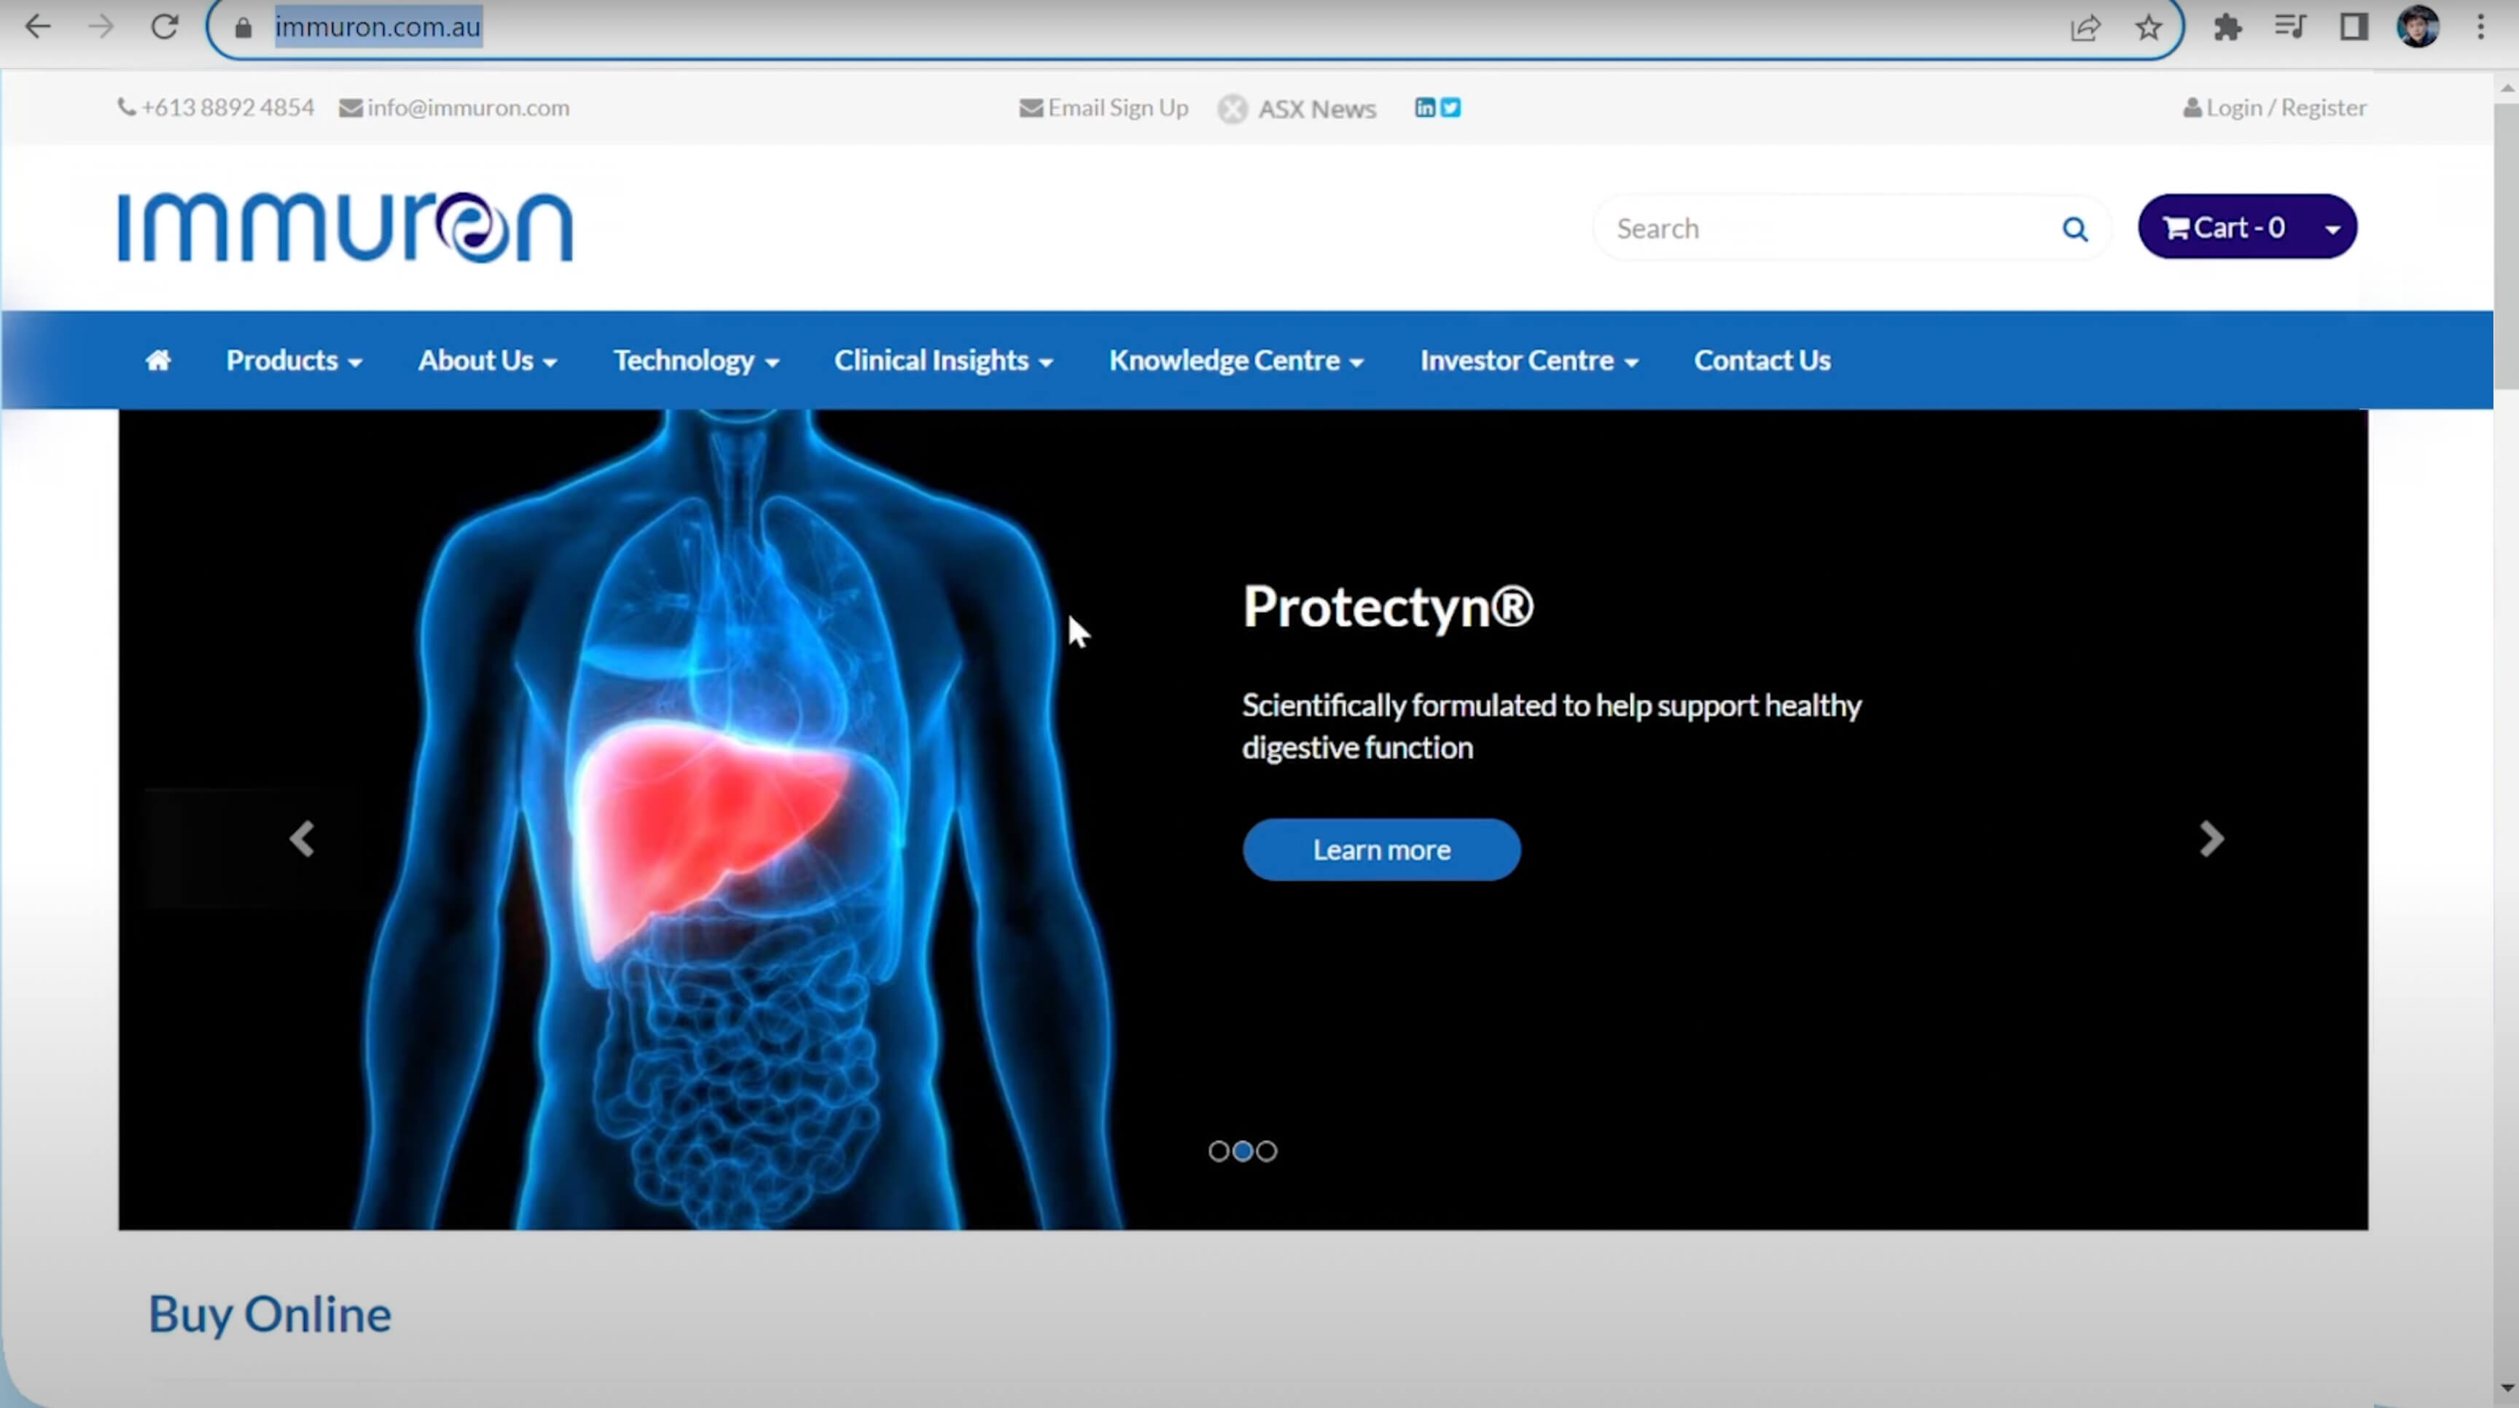Viewport: 2519px width, 1408px height.
Task: Open browser extensions puzzle icon
Action: pos(2227,28)
